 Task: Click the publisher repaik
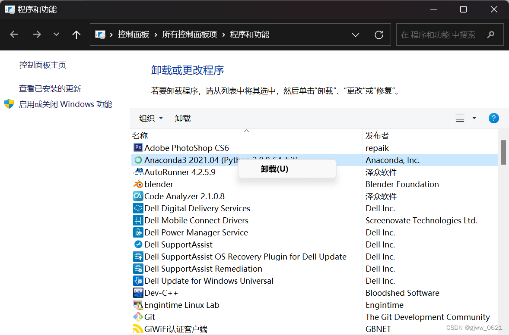[377, 148]
